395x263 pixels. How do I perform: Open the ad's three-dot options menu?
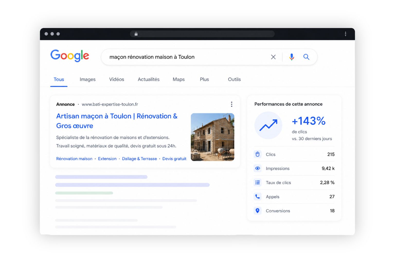[x=232, y=104]
